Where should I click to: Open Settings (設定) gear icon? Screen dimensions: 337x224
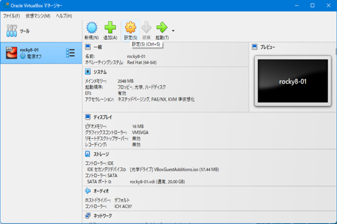(x=130, y=28)
